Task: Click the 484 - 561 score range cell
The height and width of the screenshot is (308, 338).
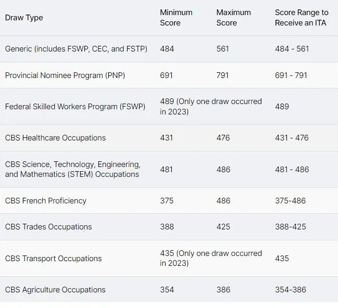Action: (x=292, y=49)
